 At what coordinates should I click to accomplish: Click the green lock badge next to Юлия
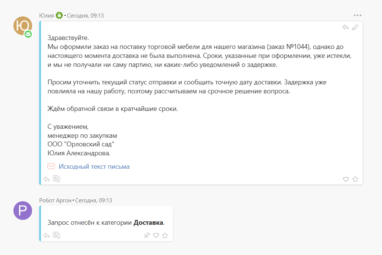pyautogui.click(x=59, y=15)
